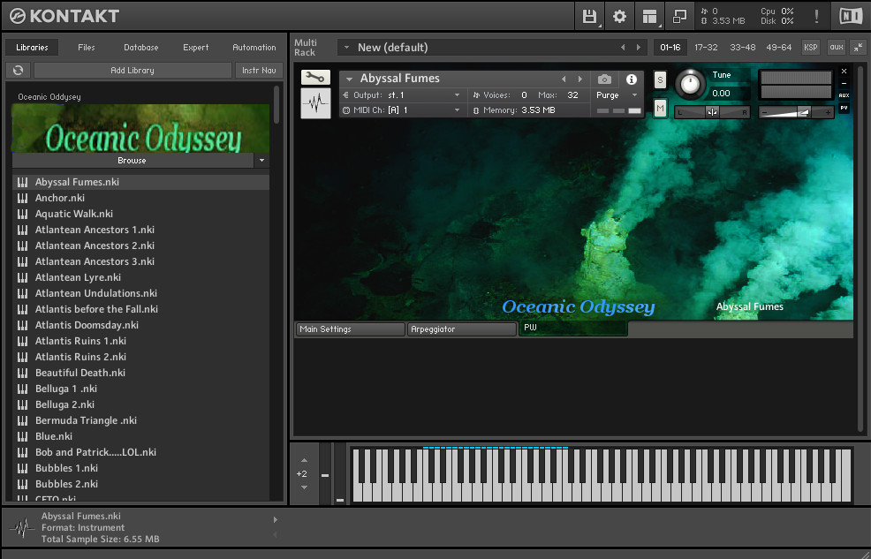Viewport: 871px width, 559px height.
Task: Go to previous instrument preset arrow
Action: tap(564, 79)
